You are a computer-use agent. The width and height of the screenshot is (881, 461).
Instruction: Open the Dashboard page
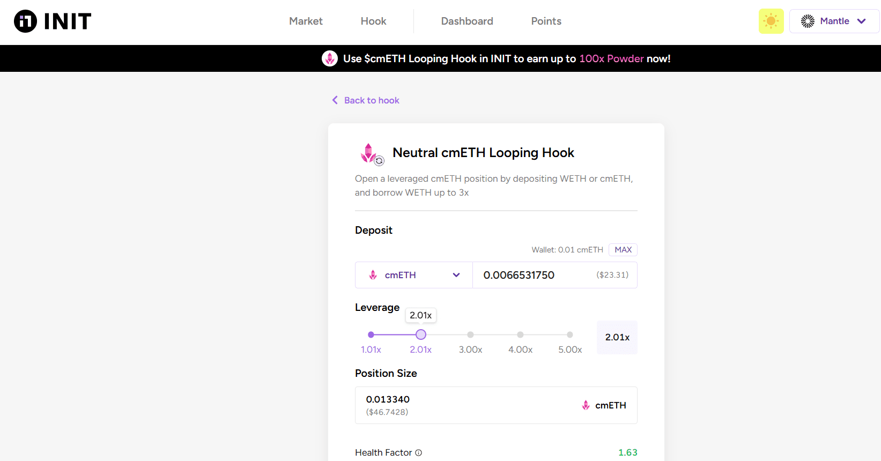click(x=467, y=21)
